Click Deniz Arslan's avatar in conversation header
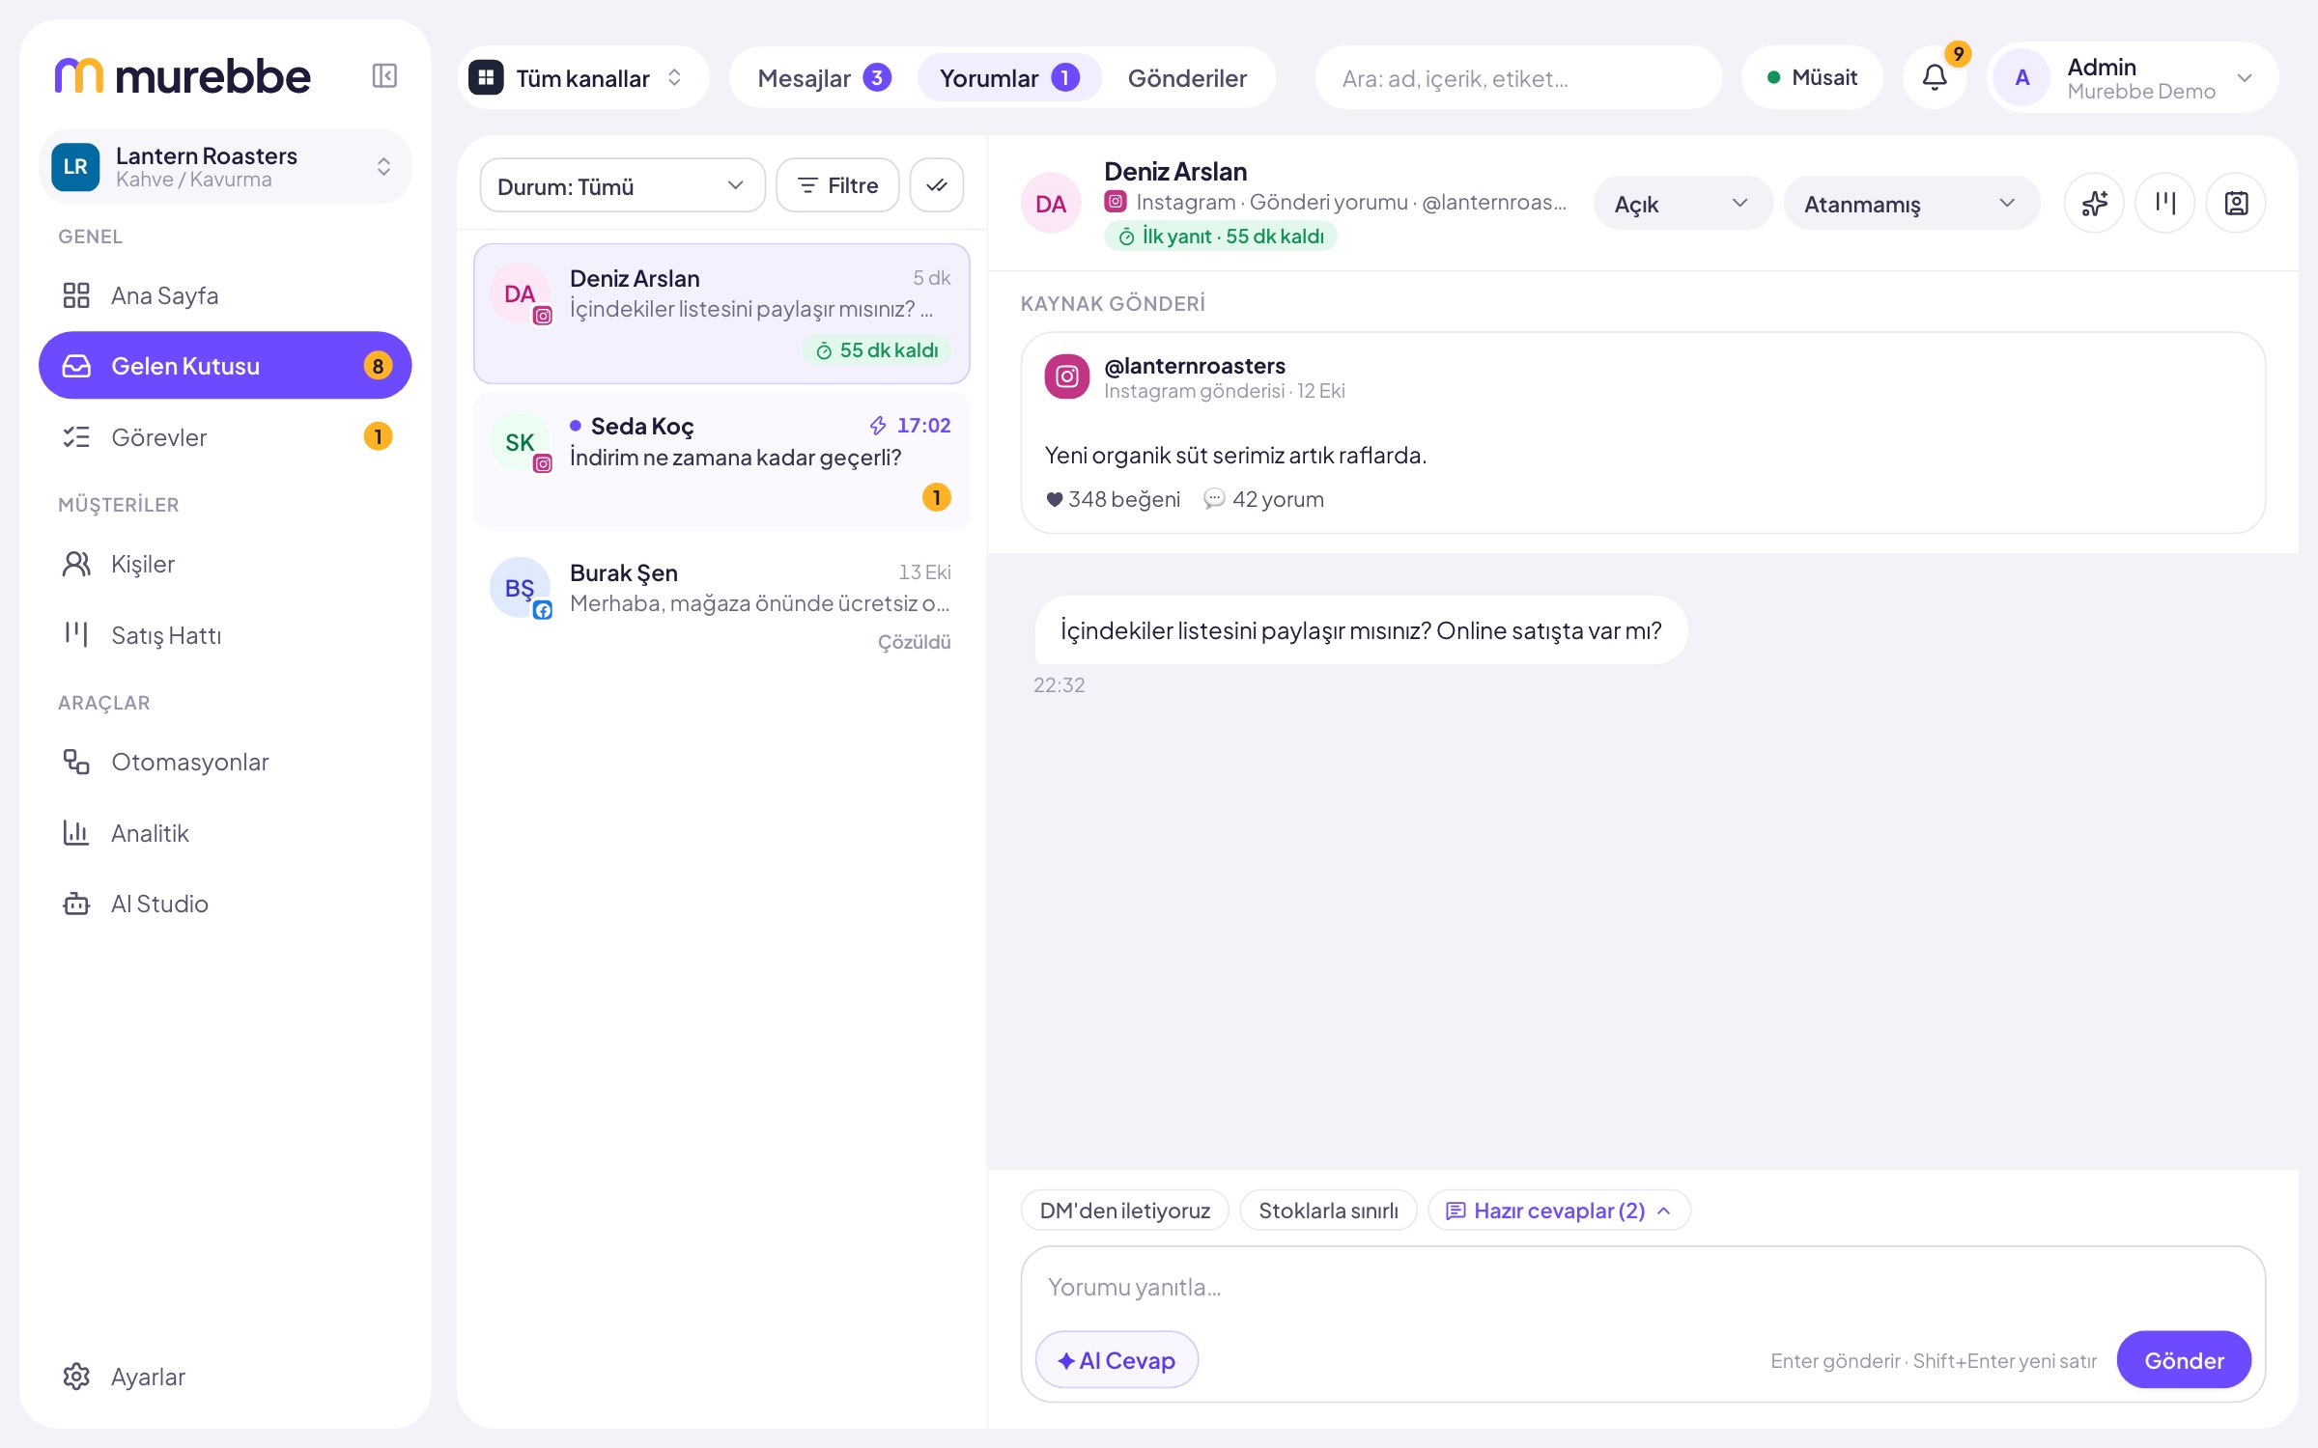 [x=1051, y=204]
